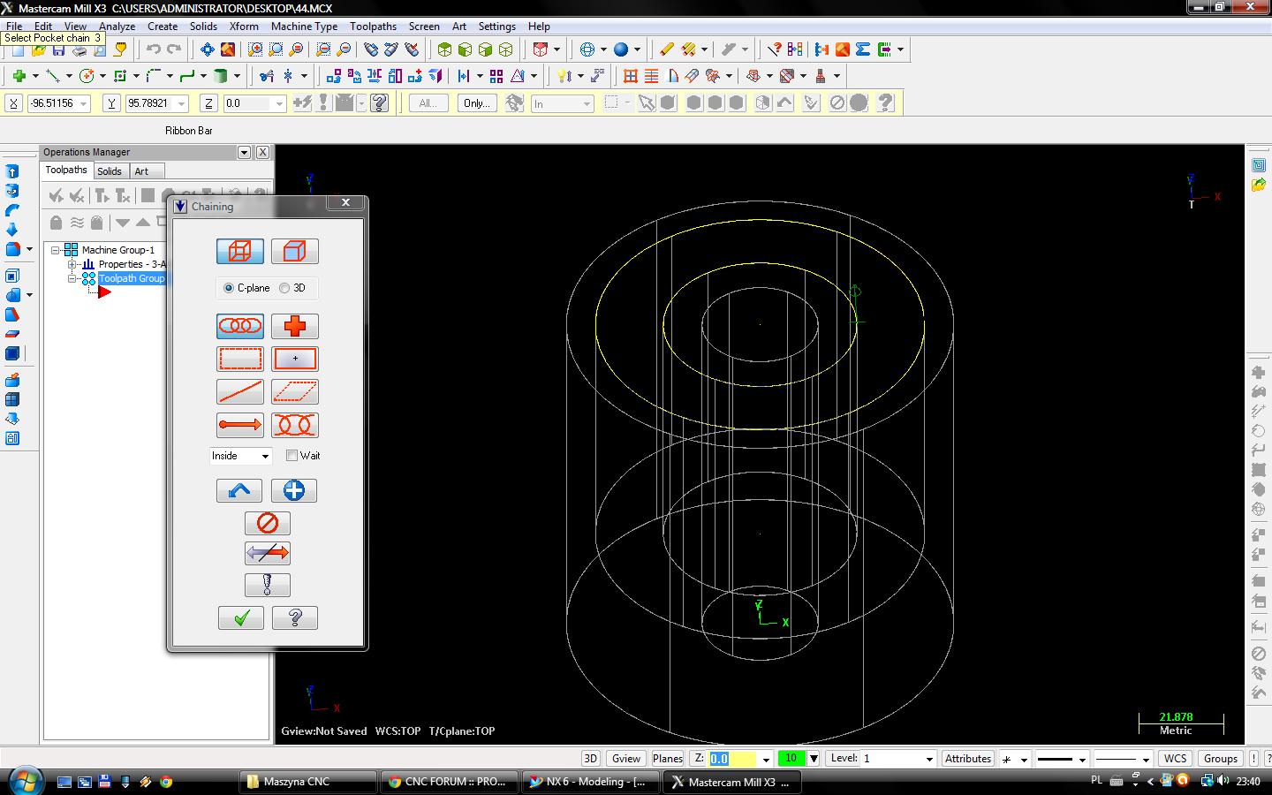Choose the Chain selection method button
The image size is (1272, 795).
click(240, 326)
